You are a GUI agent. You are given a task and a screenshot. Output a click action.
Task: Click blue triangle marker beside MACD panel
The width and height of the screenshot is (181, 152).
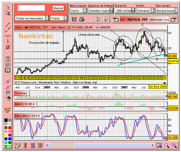coord(166,108)
